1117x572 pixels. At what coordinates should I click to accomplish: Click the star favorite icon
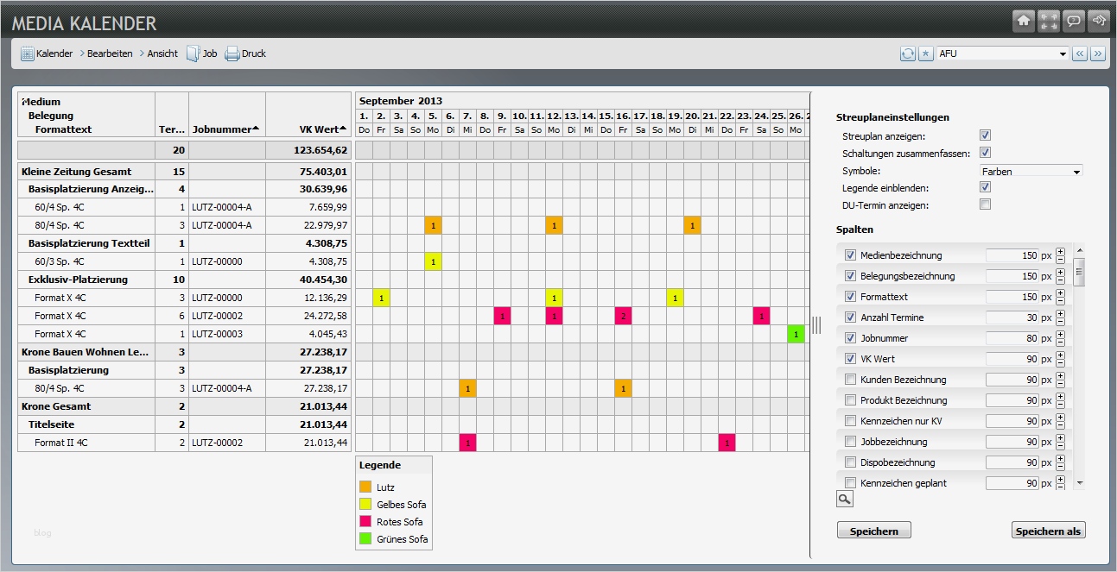[x=925, y=53]
